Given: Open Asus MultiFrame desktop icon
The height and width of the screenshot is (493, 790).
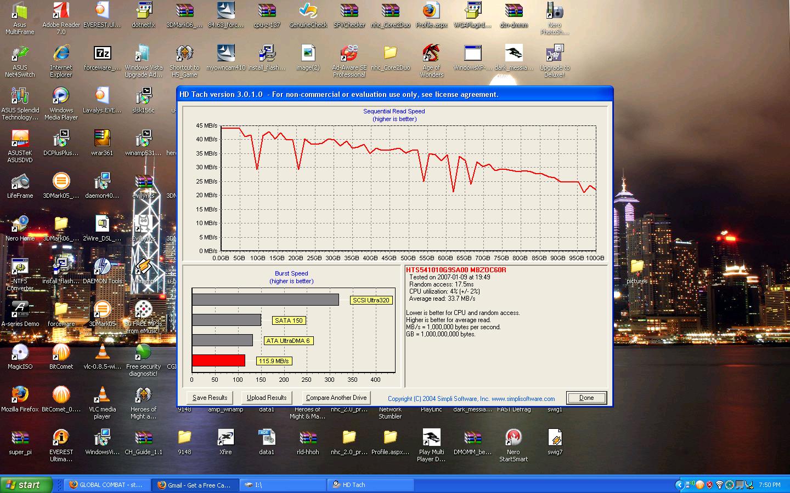Looking at the screenshot, I should click(20, 18).
